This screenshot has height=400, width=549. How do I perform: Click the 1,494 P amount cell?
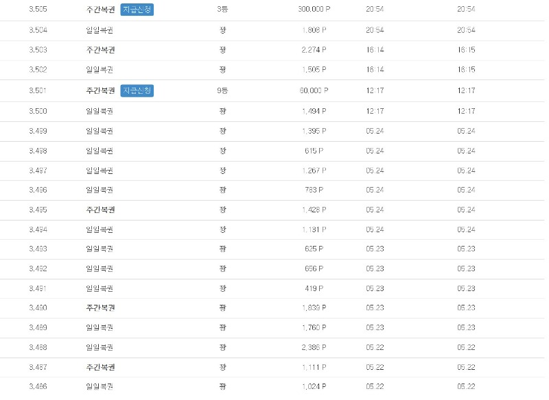(314, 111)
